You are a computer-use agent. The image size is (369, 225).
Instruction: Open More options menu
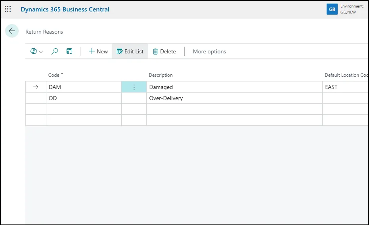209,51
